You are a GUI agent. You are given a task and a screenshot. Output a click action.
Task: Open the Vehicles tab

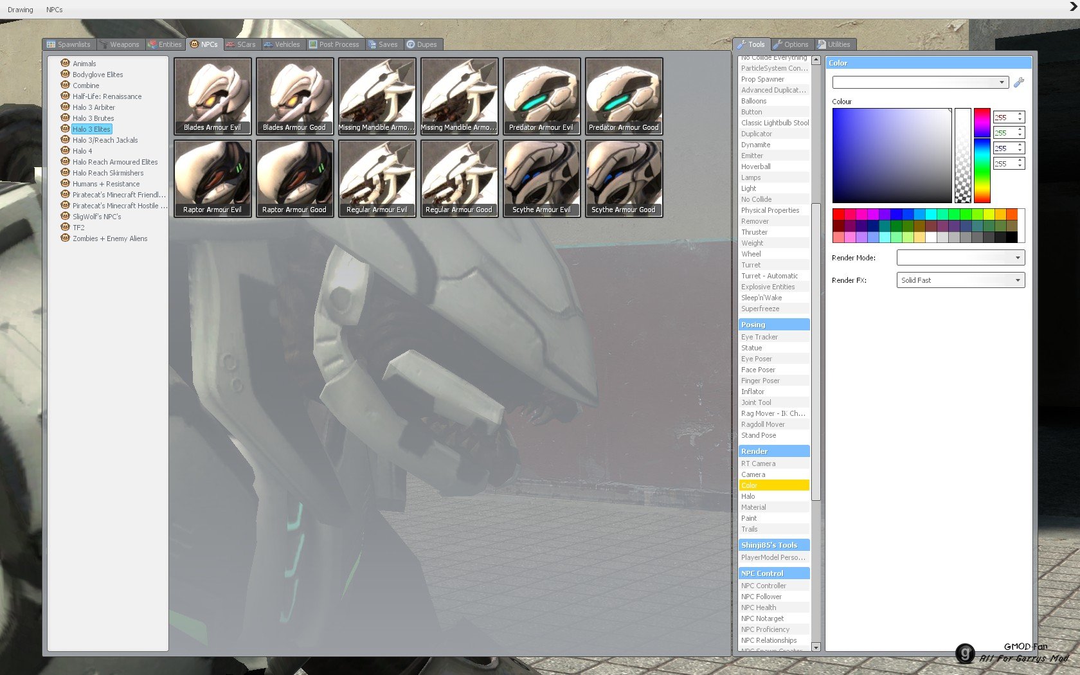pos(282,44)
